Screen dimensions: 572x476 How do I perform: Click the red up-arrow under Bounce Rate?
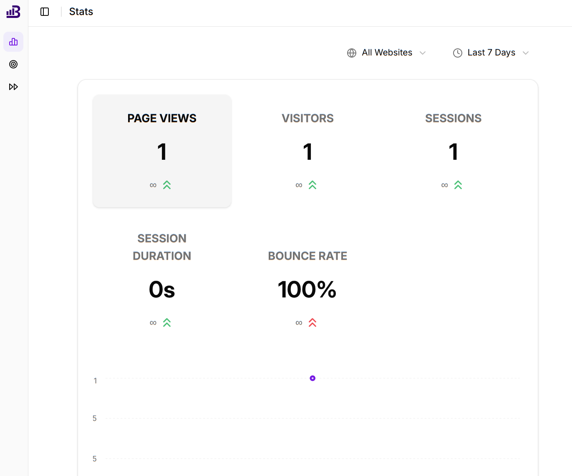click(312, 322)
